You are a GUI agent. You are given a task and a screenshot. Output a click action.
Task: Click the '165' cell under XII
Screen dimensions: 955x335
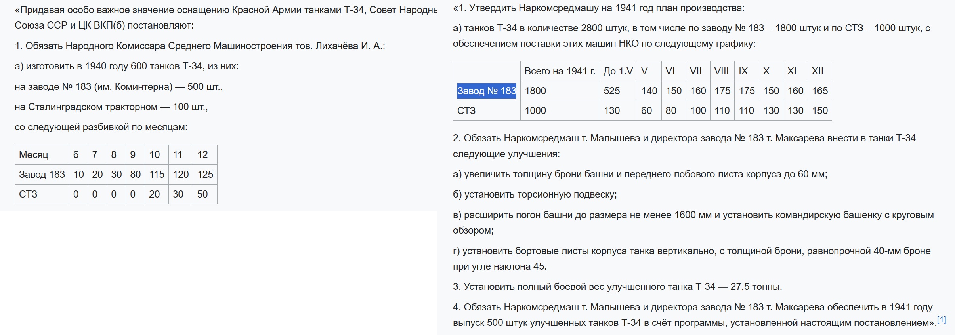[x=819, y=91]
